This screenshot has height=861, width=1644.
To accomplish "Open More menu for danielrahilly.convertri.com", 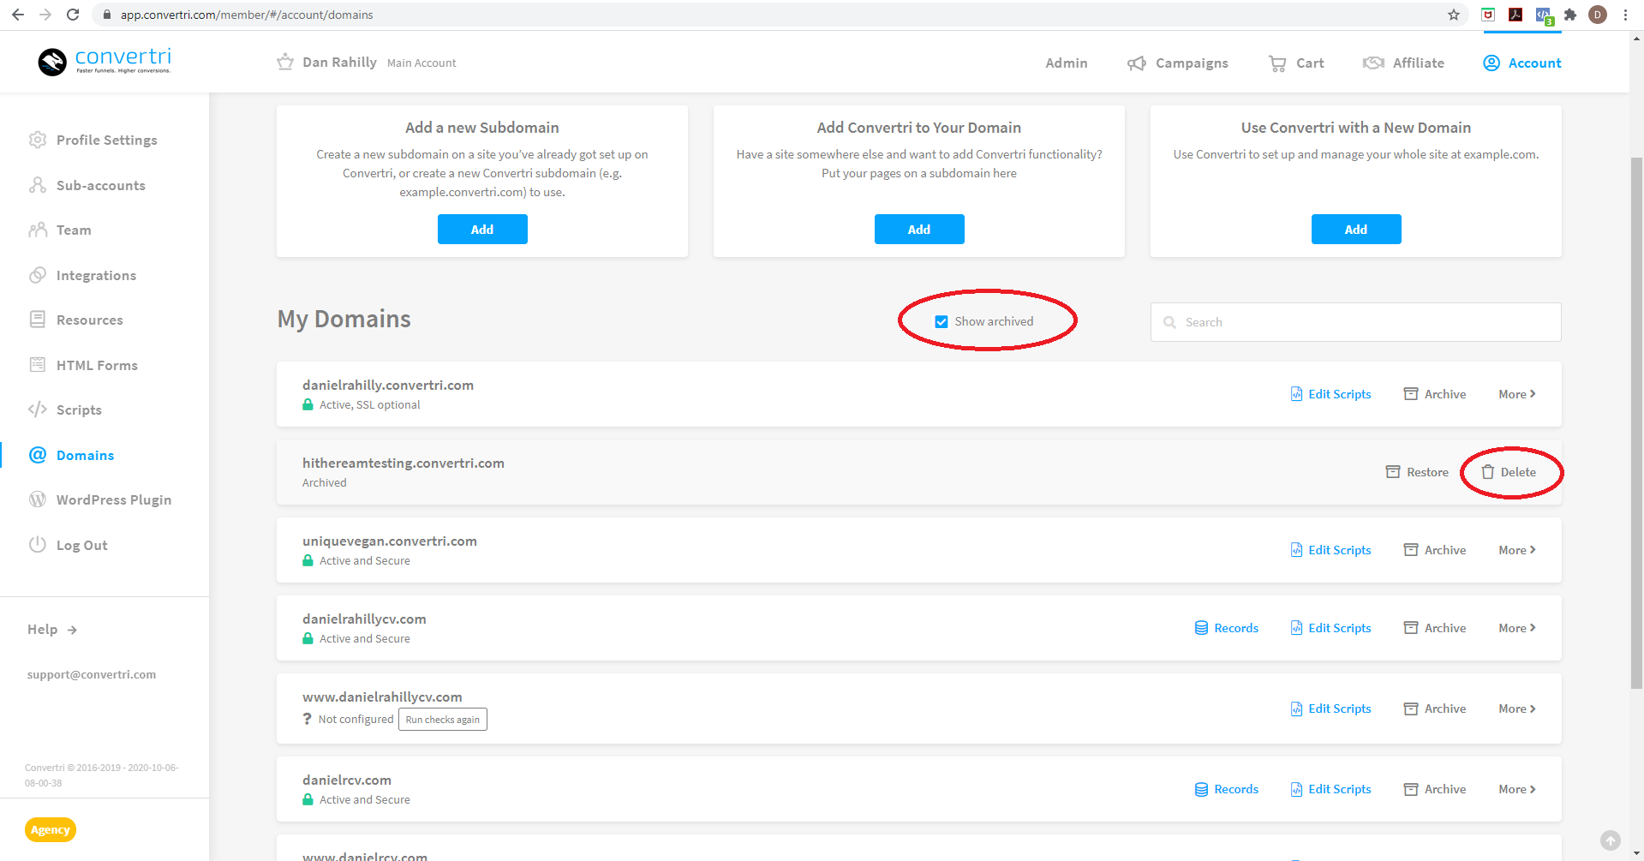I will point(1515,393).
